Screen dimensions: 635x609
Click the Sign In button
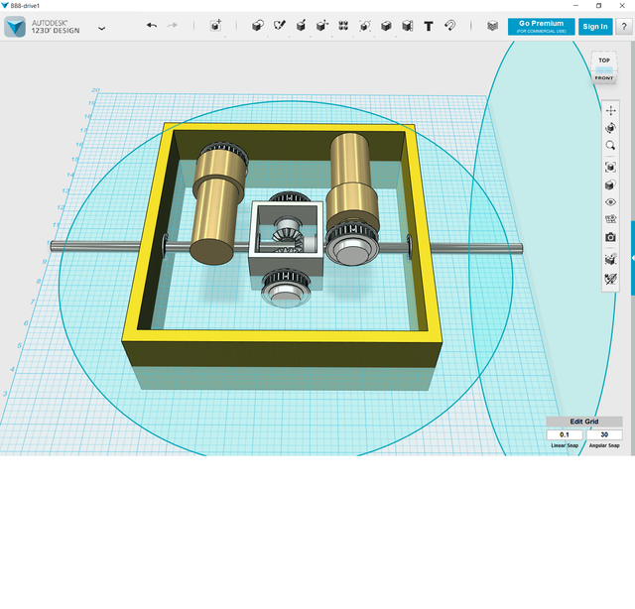coord(595,27)
